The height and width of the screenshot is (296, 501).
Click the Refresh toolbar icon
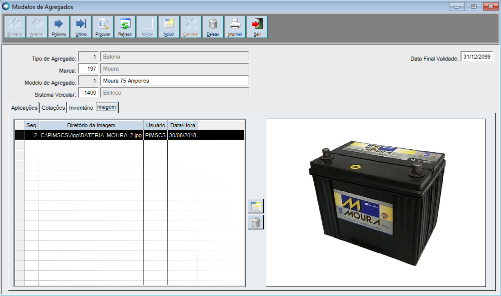tap(125, 27)
